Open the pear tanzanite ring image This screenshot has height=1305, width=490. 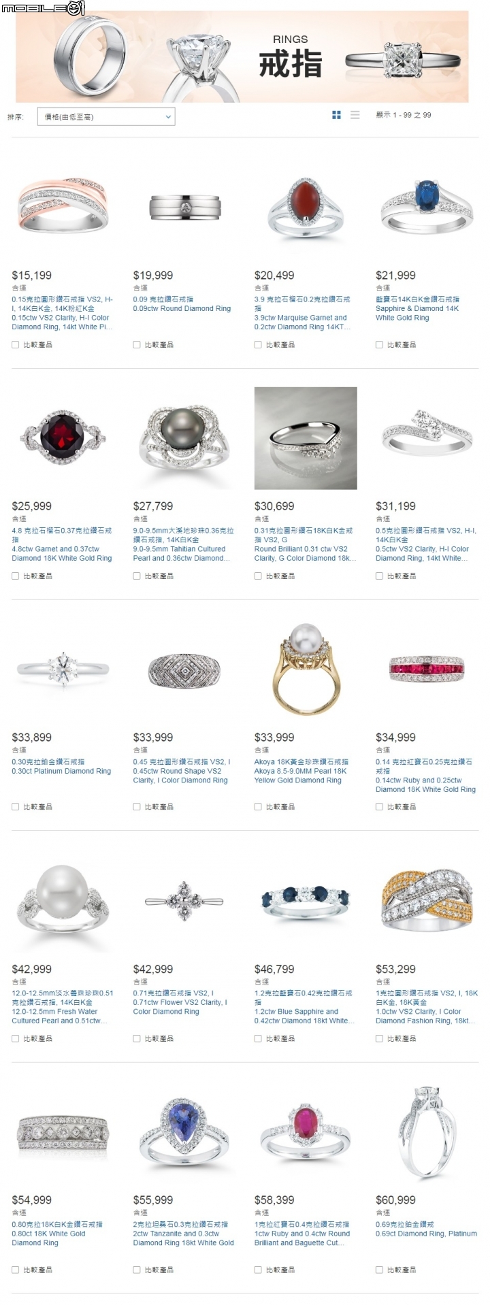coord(184,1131)
